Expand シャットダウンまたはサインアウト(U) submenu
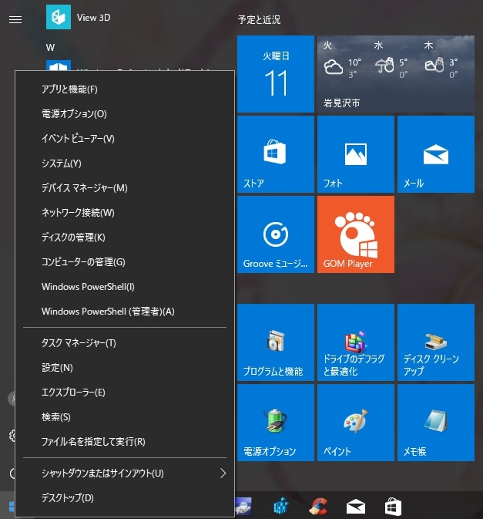 (125, 474)
